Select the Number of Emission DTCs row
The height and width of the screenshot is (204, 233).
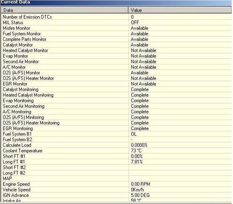pos(116,17)
